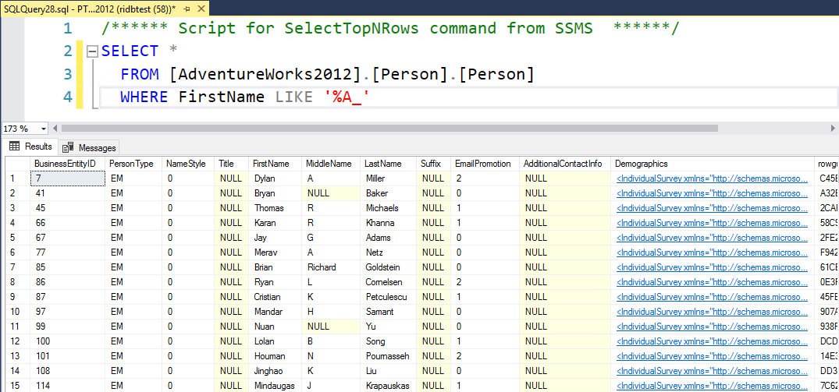Collapse the SELECT statement outline block

(x=92, y=51)
